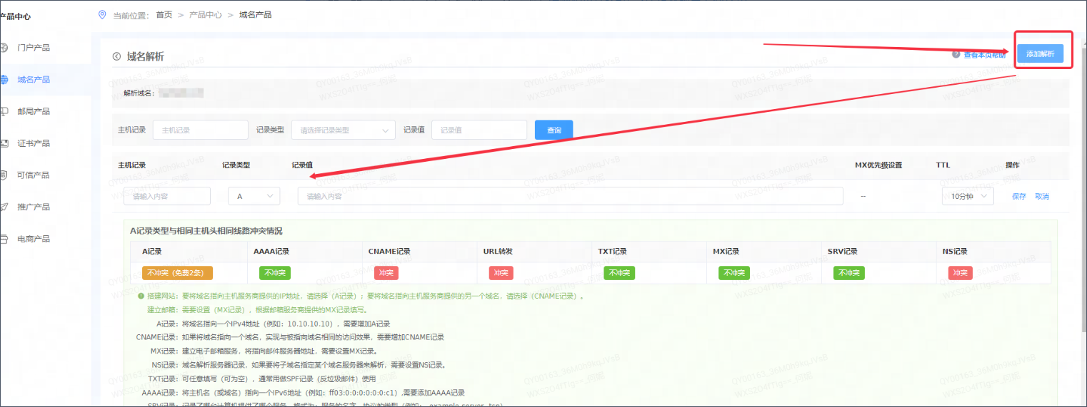Click the 取消 link in the row

pyautogui.click(x=1042, y=197)
